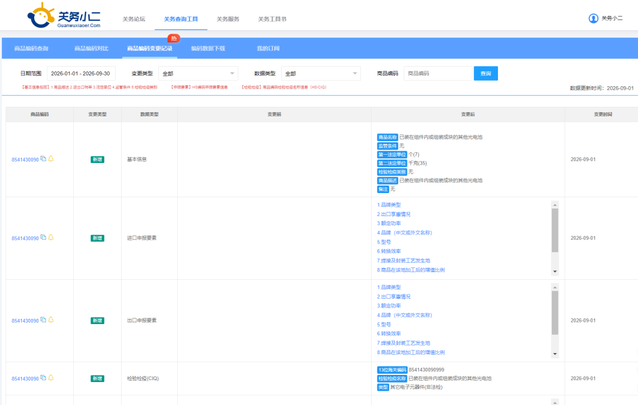The width and height of the screenshot is (638, 405).
Task: Click up arrow of 进口申报要素 list scrollbar
Action: [x=555, y=204]
